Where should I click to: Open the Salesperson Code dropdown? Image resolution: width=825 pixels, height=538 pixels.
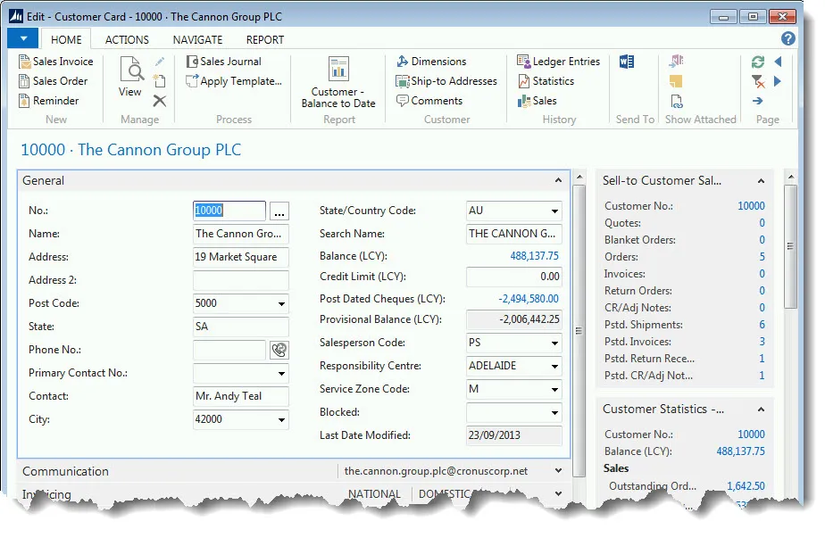(554, 343)
